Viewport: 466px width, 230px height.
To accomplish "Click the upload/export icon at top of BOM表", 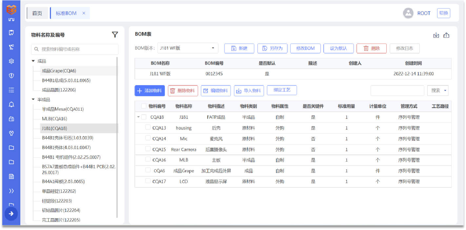I will click(446, 35).
